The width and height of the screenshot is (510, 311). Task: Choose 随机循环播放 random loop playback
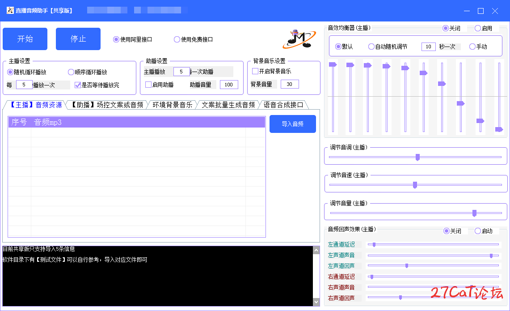[x=27, y=72]
